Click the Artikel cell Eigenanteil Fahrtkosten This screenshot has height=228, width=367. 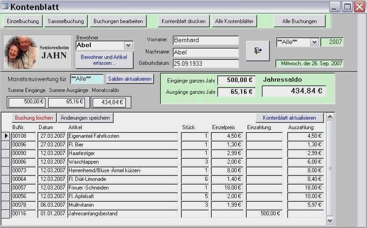click(x=123, y=136)
